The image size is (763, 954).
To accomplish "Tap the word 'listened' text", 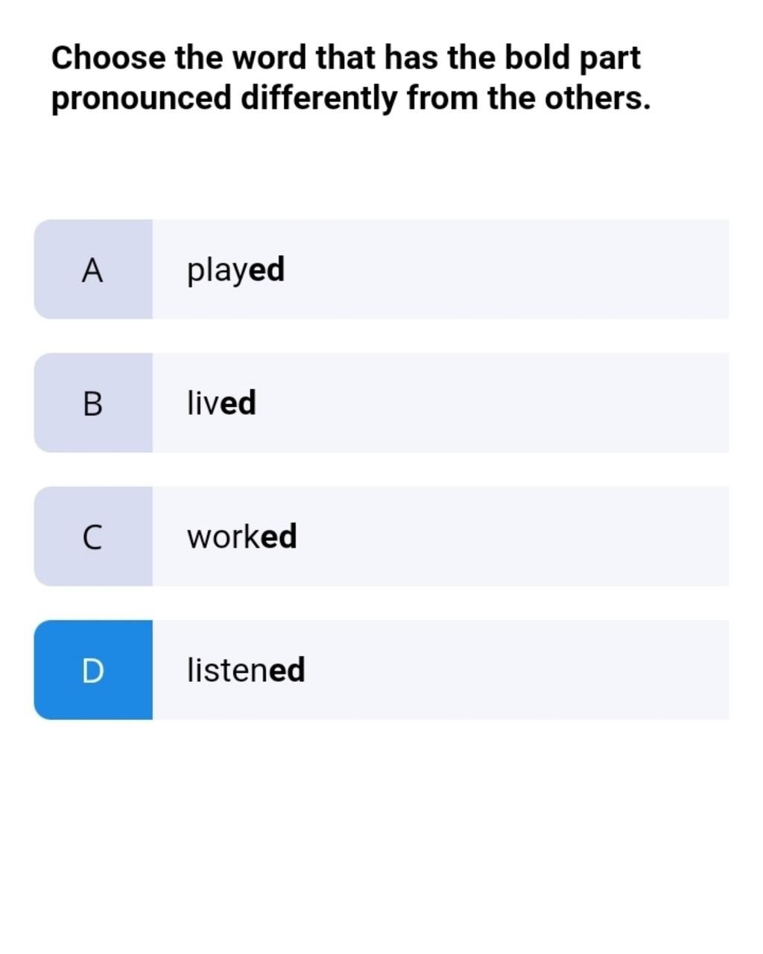I will tap(246, 669).
